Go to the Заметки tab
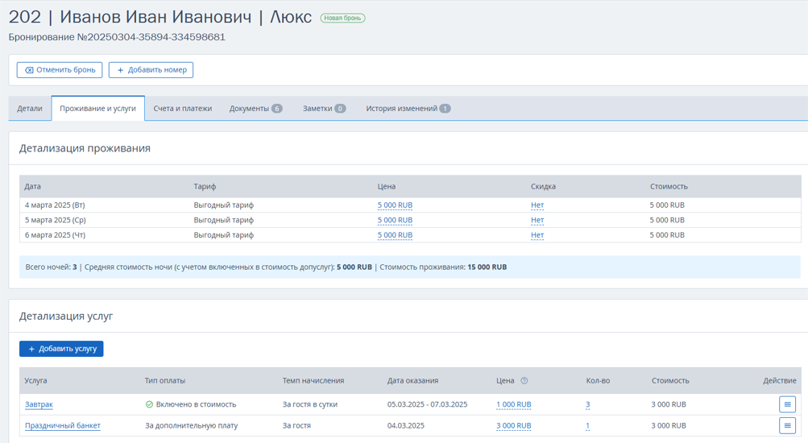The height and width of the screenshot is (443, 808). (x=324, y=109)
